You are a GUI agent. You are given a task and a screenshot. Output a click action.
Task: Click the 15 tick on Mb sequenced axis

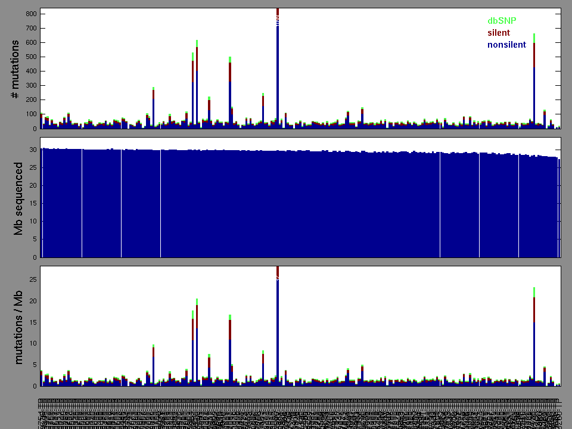point(33,203)
